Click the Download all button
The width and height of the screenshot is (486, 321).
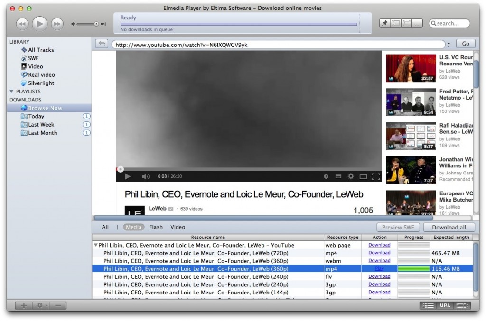449,227
